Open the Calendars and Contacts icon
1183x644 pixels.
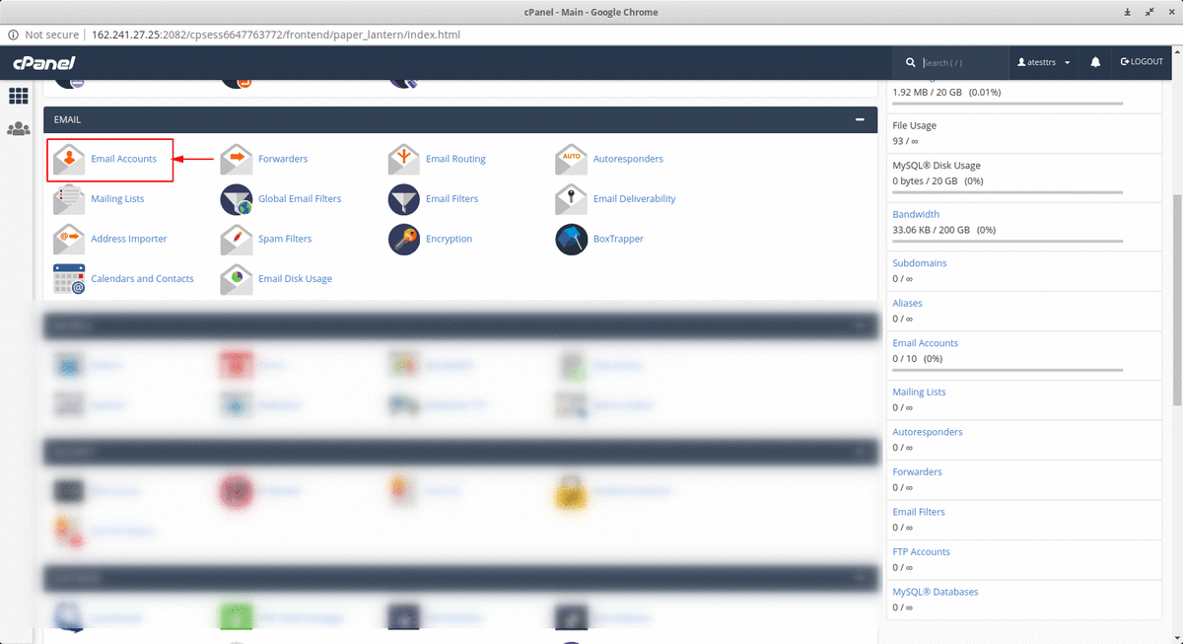pos(68,279)
